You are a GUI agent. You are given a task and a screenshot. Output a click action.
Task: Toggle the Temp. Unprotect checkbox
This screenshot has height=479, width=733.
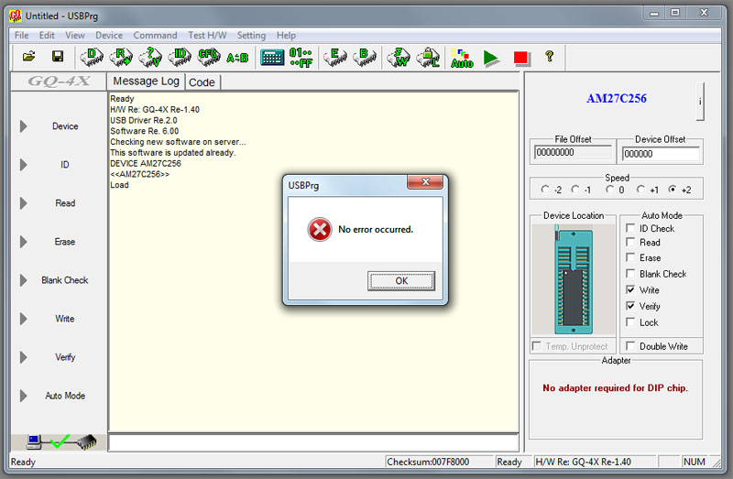pos(537,346)
